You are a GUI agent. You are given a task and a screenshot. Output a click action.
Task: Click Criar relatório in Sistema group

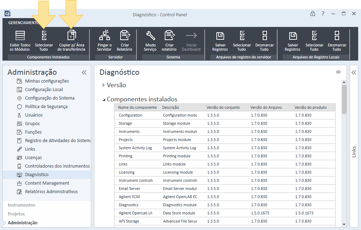(169, 41)
